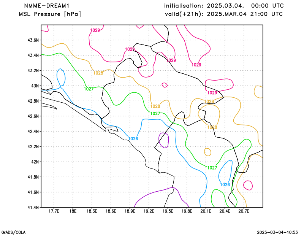Select the 2025-03-04-10:53 timestamp
Screen dimensions: 304x235
277,232
